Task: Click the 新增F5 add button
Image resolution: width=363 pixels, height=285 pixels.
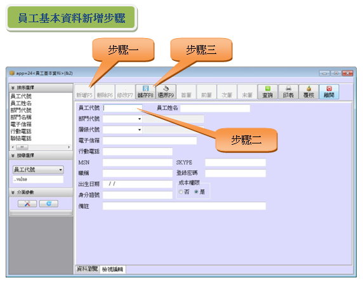Action: (x=84, y=92)
